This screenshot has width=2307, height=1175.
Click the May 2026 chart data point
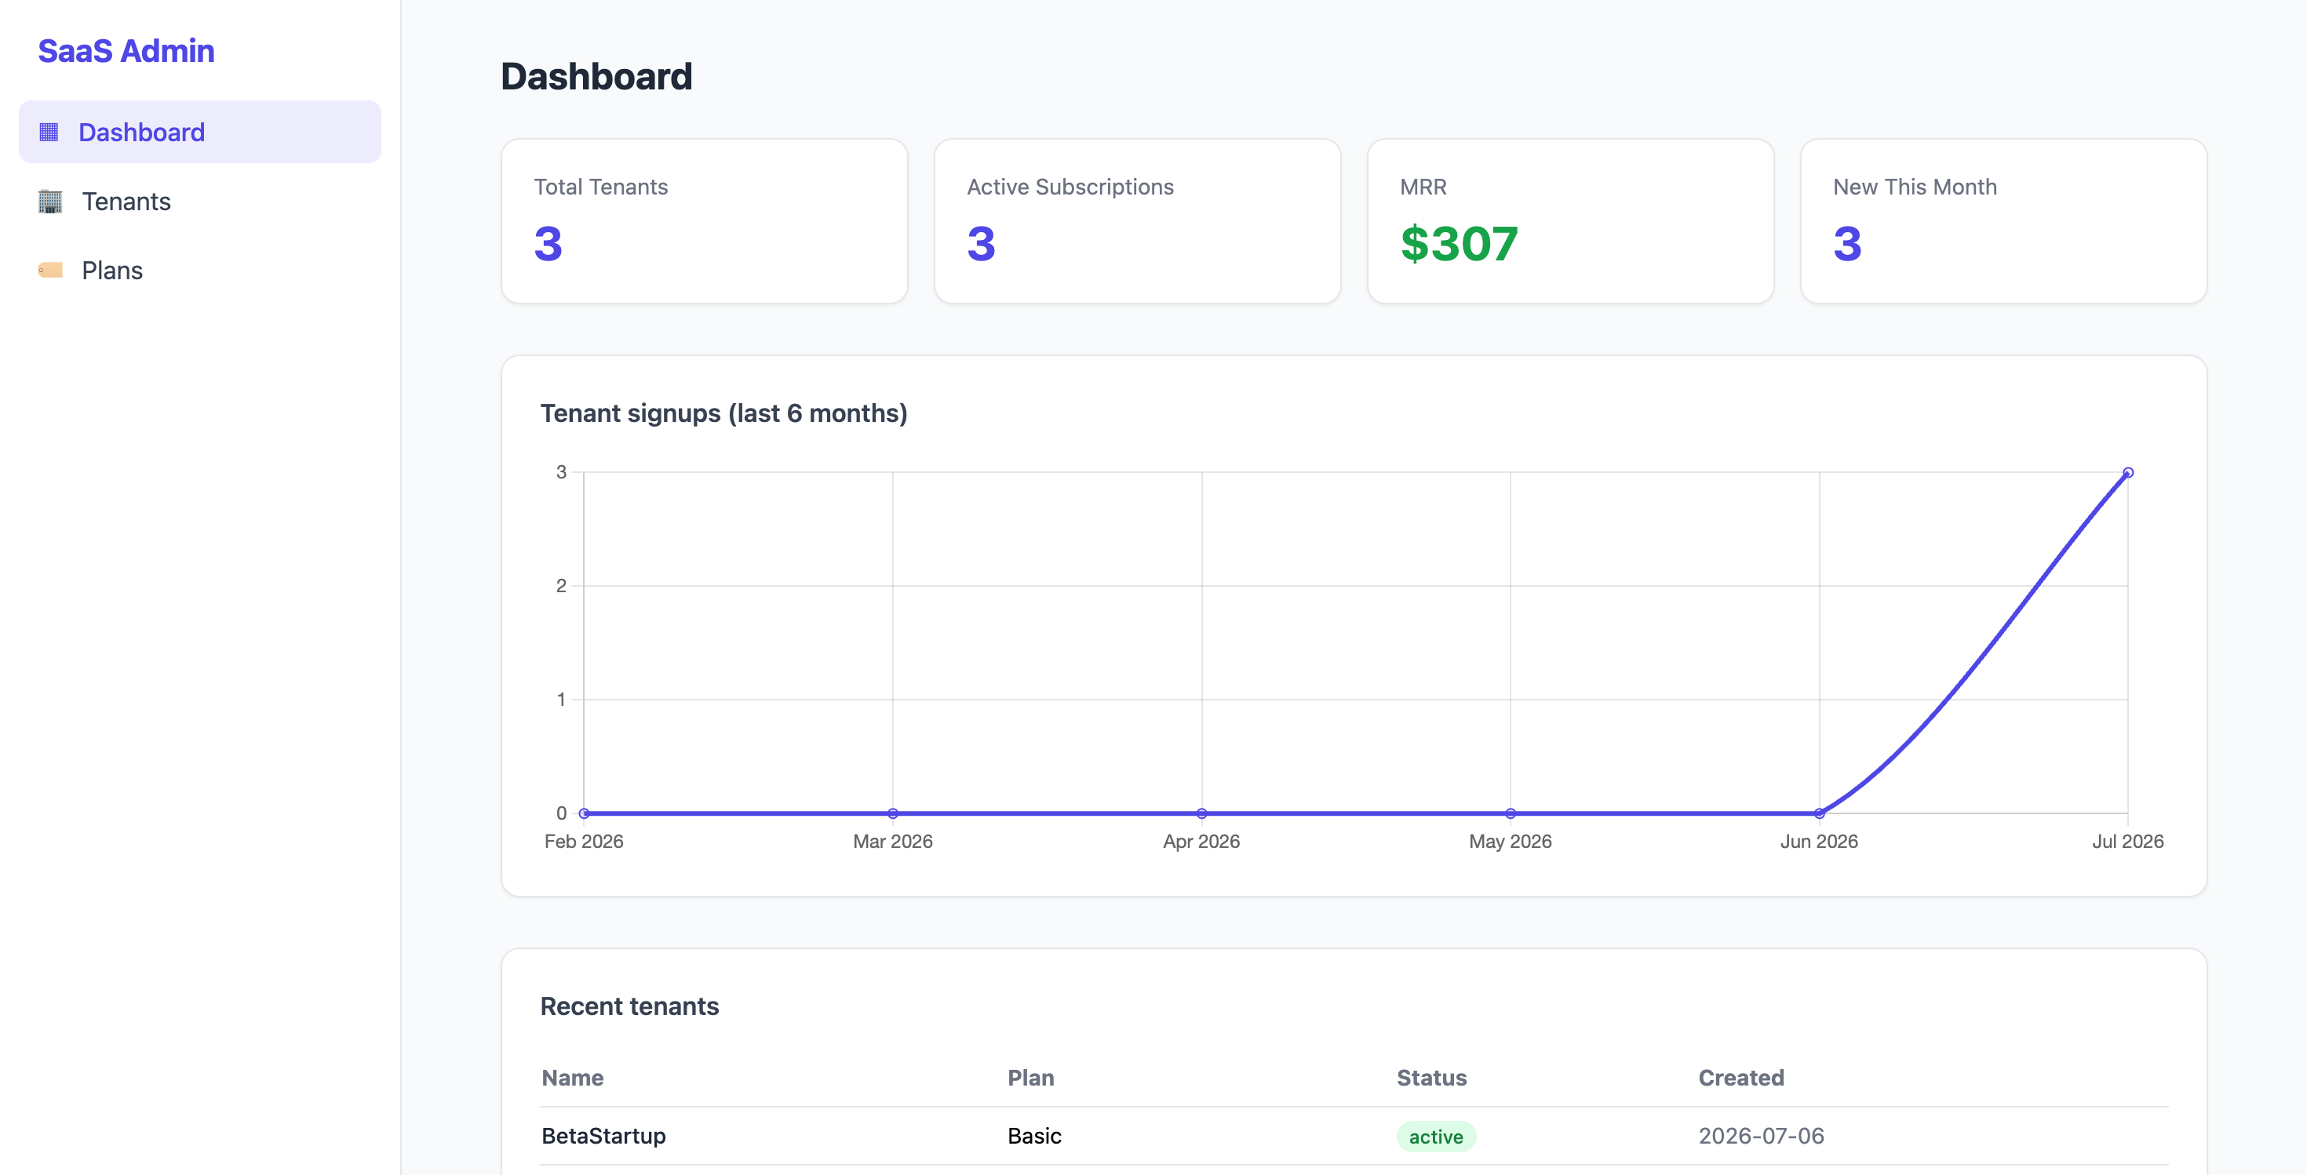point(1511,813)
